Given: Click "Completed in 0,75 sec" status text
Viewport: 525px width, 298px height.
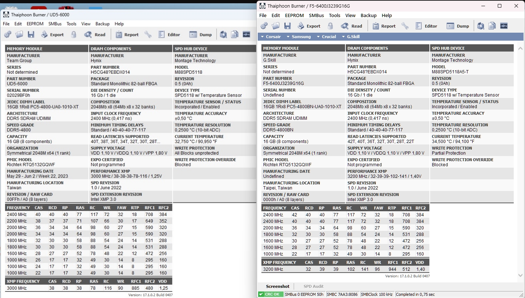Looking at the screenshot, I should (415, 294).
